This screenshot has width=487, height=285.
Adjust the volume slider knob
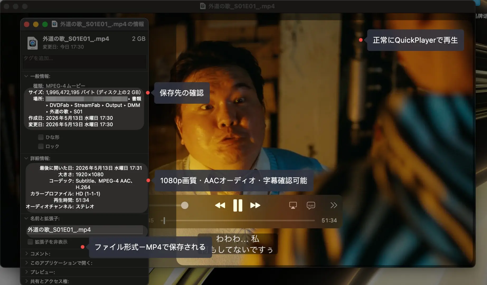[x=185, y=205]
